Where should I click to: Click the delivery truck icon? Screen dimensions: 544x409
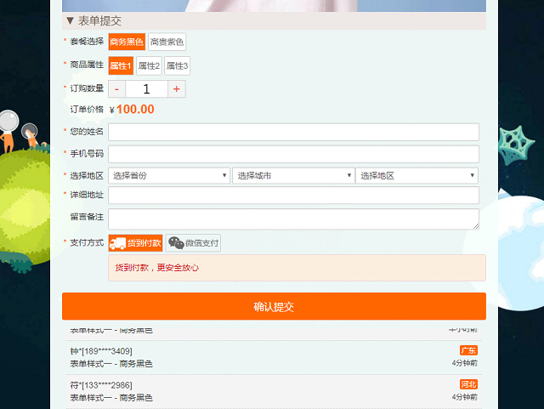[117, 243]
